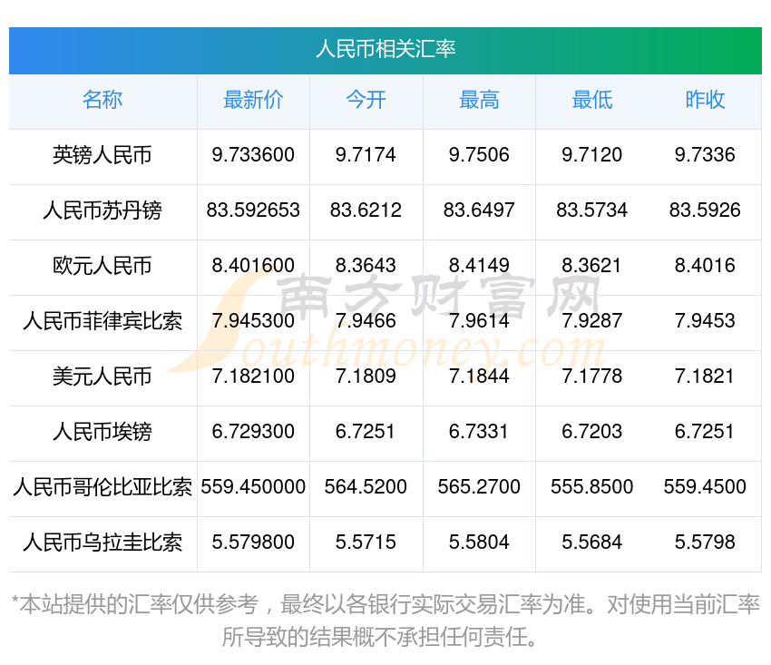Viewport: 771px width, 665px height.
Task: Click high value 7.1844
Action: pos(479,377)
